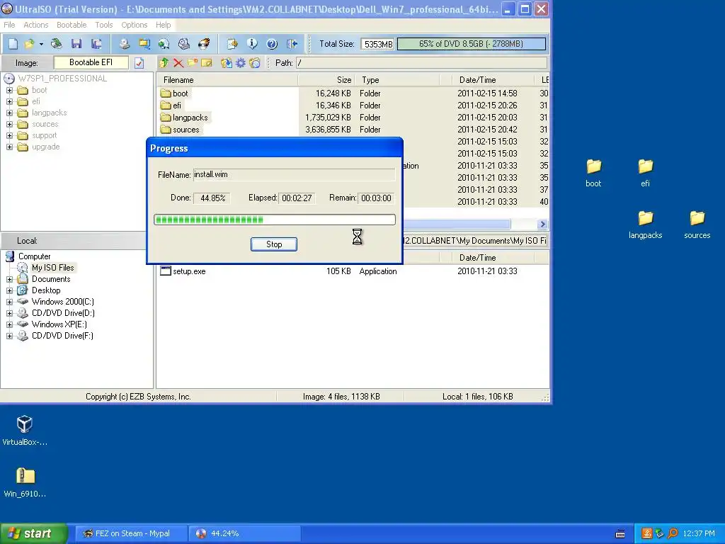Image resolution: width=725 pixels, height=544 pixels.
Task: Expand Windows 2000(C:) drive node
Action: click(x=9, y=302)
